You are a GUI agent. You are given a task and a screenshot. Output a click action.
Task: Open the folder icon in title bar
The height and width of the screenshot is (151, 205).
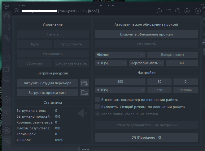pos(168,11)
